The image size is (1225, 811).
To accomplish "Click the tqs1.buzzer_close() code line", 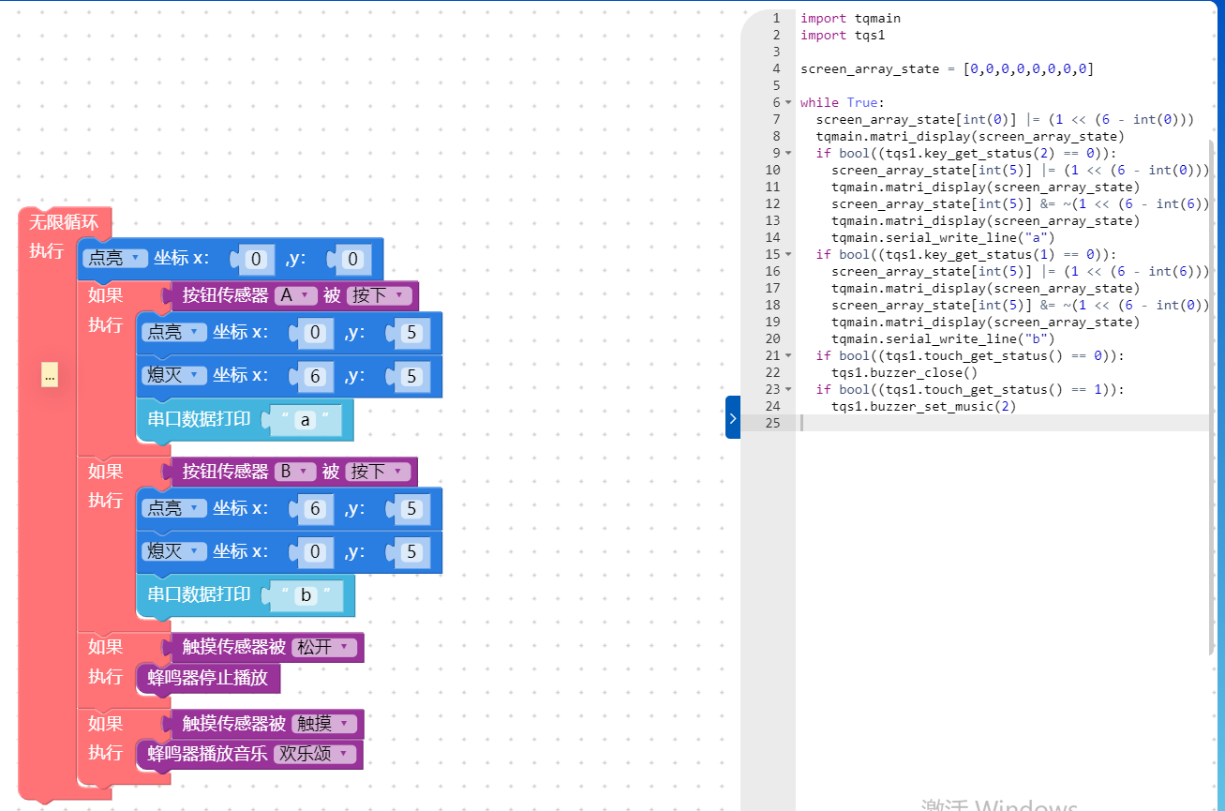I will 904,372.
